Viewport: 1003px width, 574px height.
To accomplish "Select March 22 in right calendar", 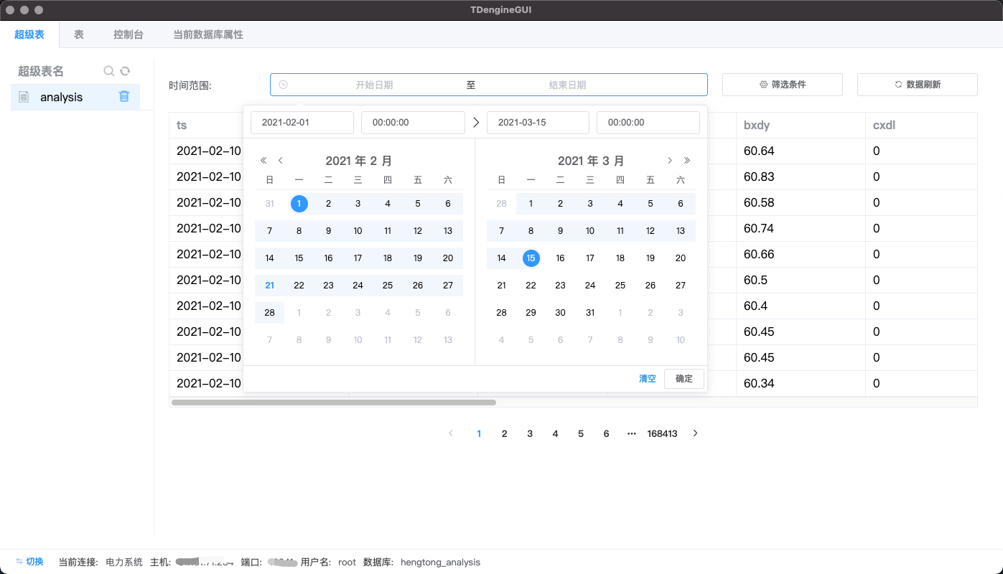I will [531, 286].
